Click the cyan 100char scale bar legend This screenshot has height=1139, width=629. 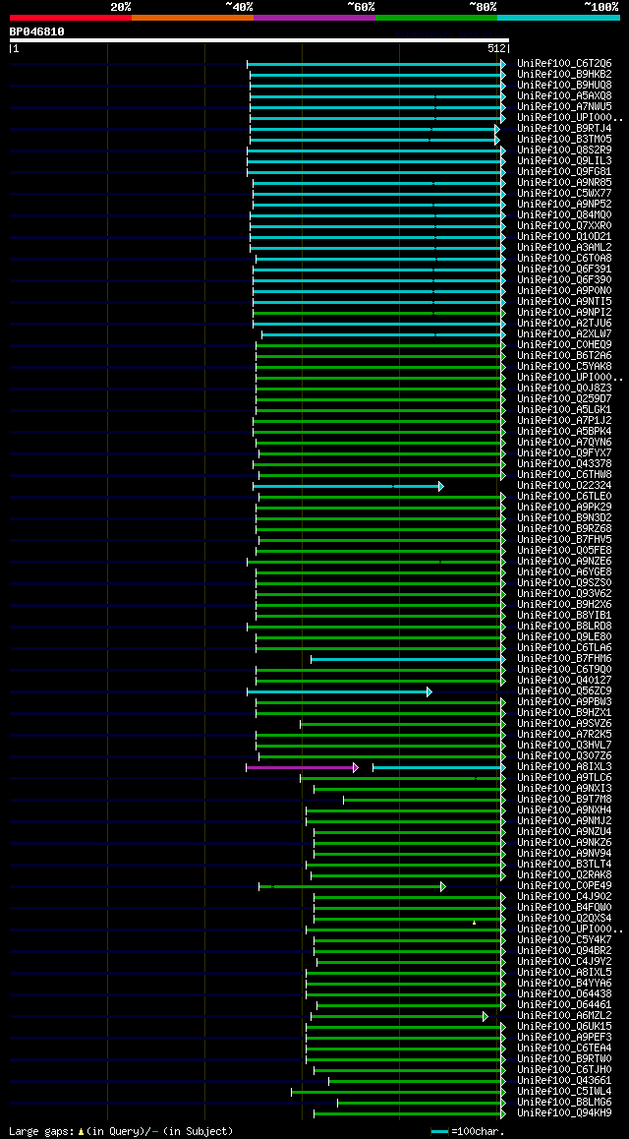tap(439, 1132)
